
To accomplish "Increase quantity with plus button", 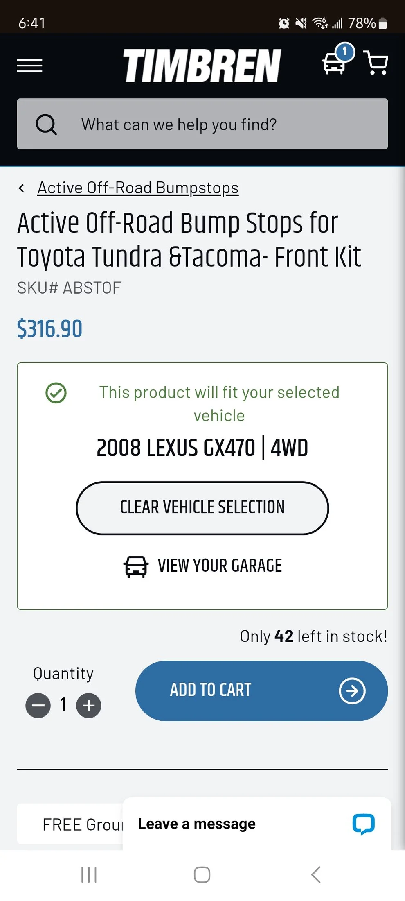I will tap(89, 705).
